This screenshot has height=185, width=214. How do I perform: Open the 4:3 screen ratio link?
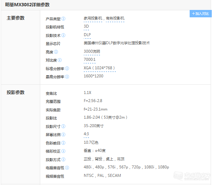pyautogui.click(x=86, y=134)
